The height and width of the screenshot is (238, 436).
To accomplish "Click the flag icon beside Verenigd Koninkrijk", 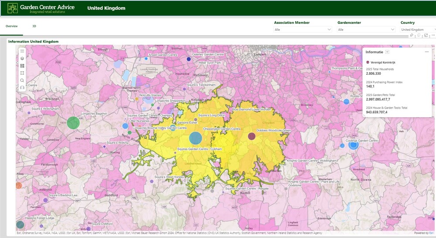I will (x=368, y=63).
